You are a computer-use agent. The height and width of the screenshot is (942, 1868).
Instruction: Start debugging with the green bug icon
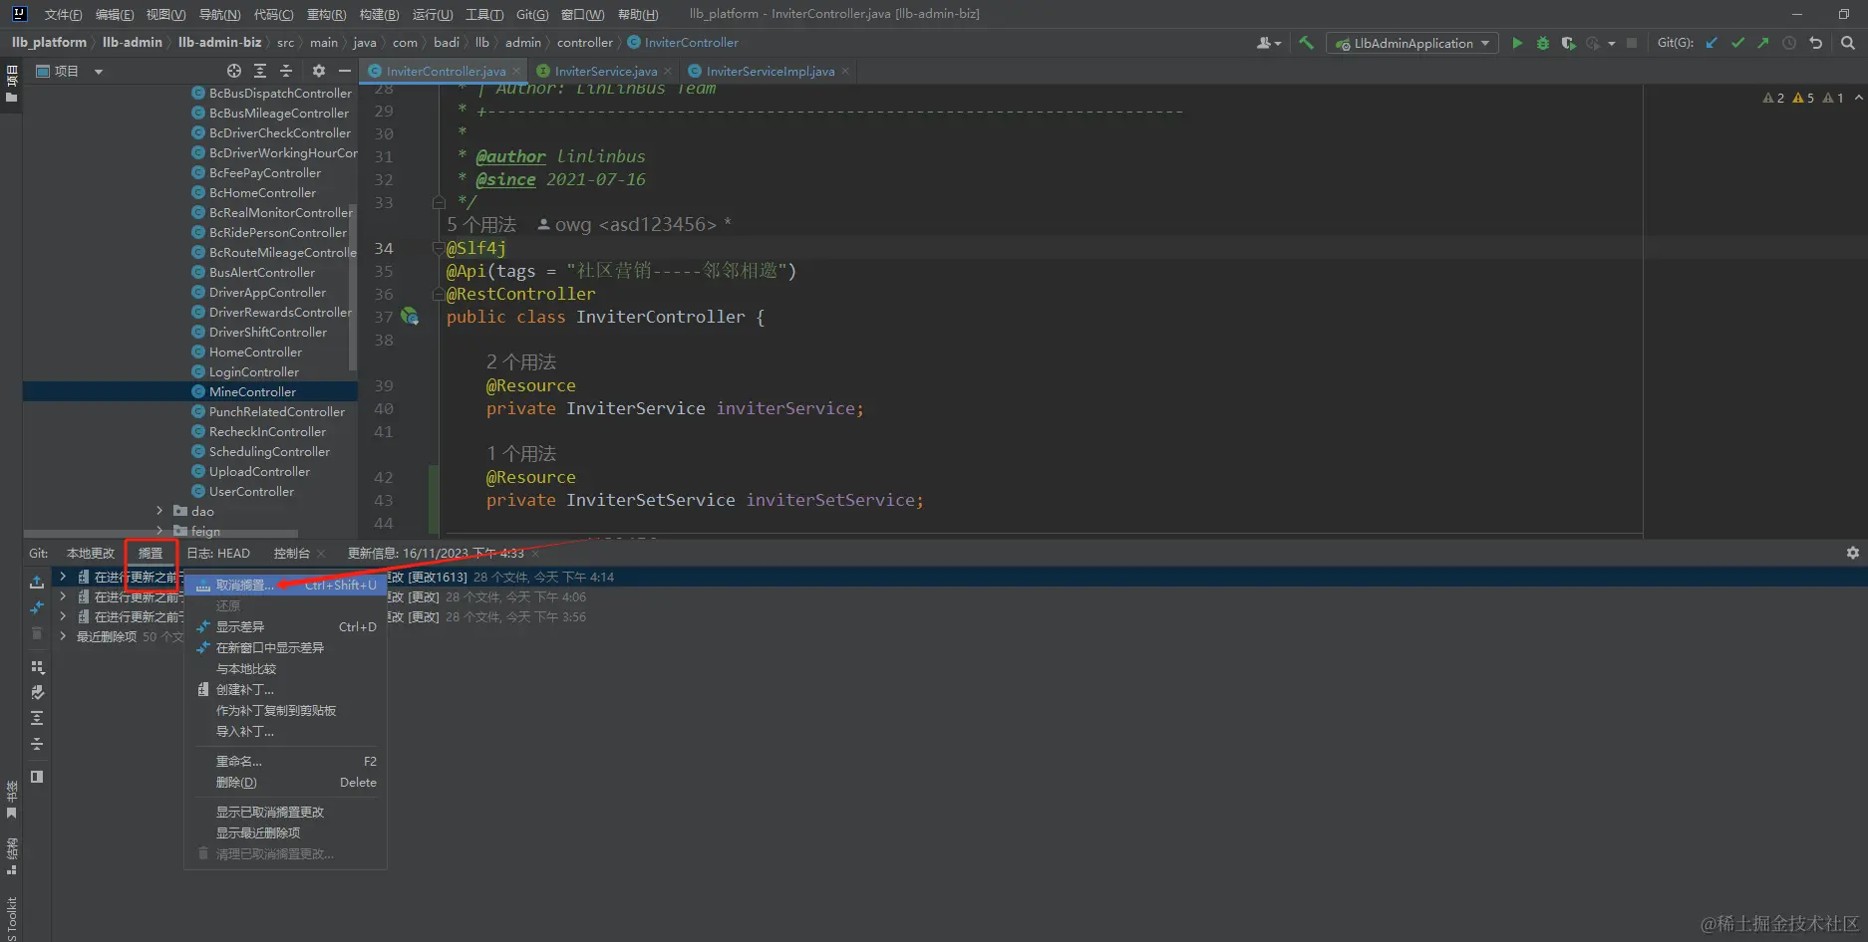click(x=1542, y=43)
